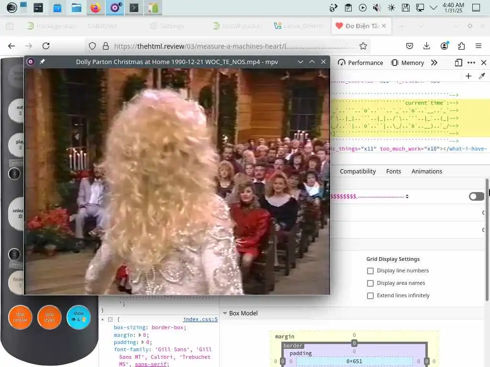Launch system settings from taskbar
Screen dimensions: 490x367
click(38, 8)
